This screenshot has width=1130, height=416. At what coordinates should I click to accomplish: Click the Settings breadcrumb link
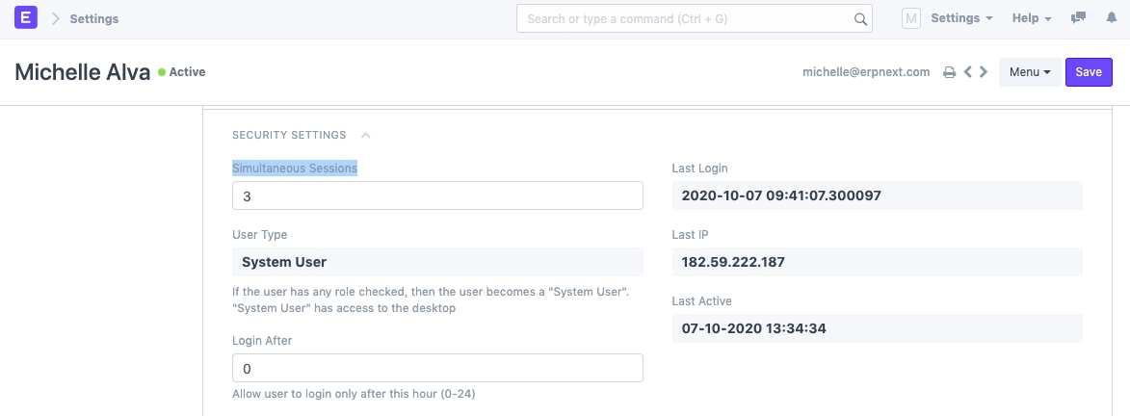point(94,18)
